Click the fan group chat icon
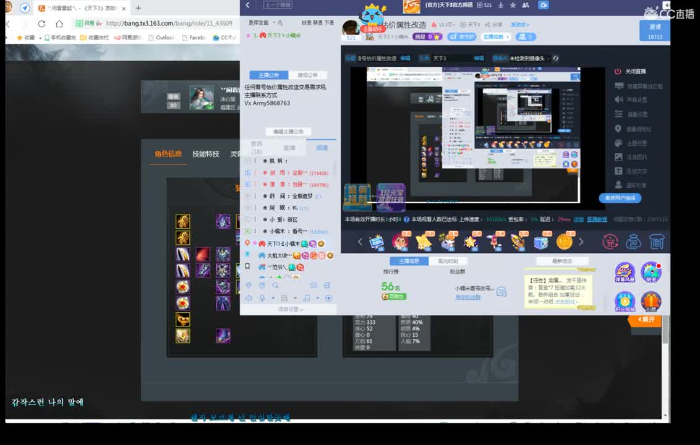The height and width of the screenshot is (445, 700). coord(502,292)
